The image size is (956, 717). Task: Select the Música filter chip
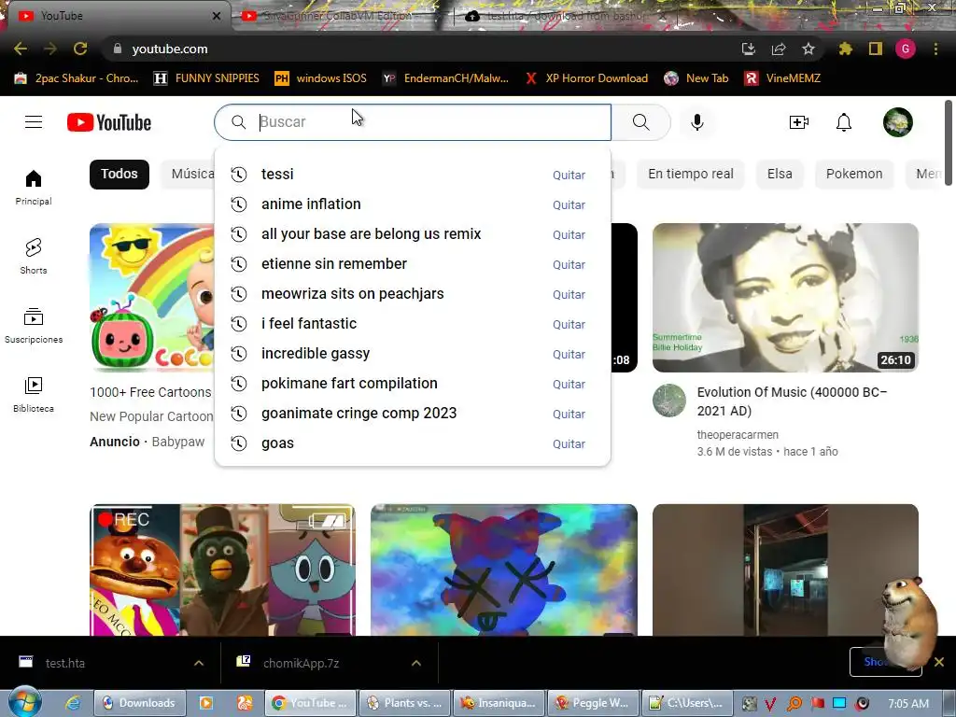pyautogui.click(x=189, y=174)
